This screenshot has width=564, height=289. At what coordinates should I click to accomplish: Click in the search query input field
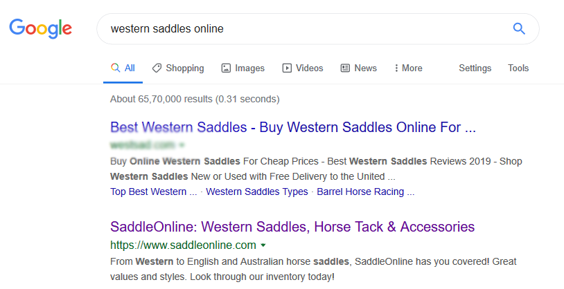click(x=298, y=29)
